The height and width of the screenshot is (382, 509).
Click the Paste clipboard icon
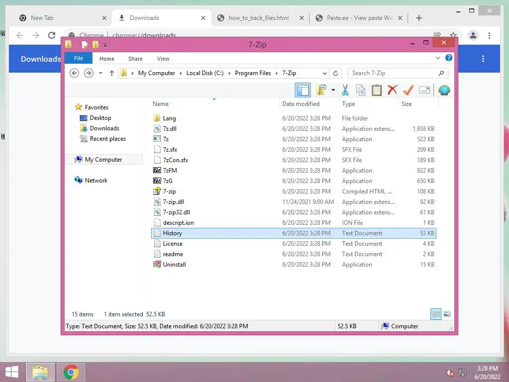(377, 90)
